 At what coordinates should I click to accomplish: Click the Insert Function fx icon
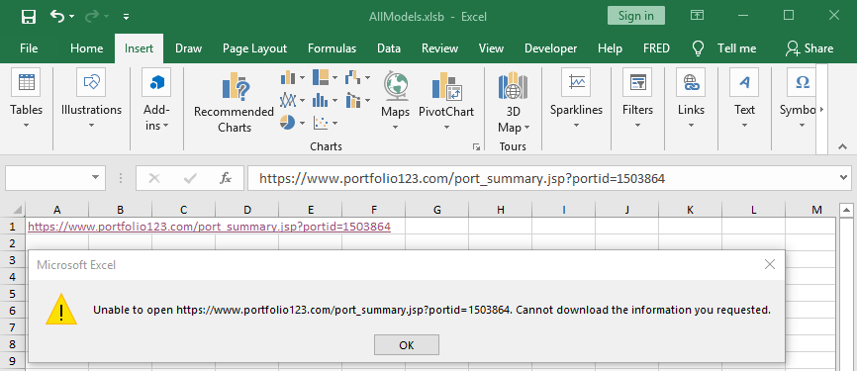226,178
